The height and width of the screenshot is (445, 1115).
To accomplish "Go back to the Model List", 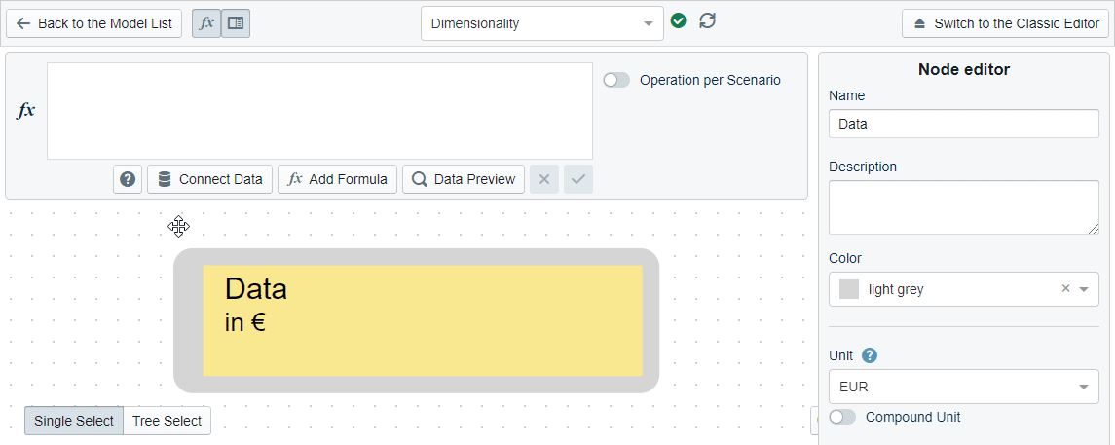I will (93, 23).
